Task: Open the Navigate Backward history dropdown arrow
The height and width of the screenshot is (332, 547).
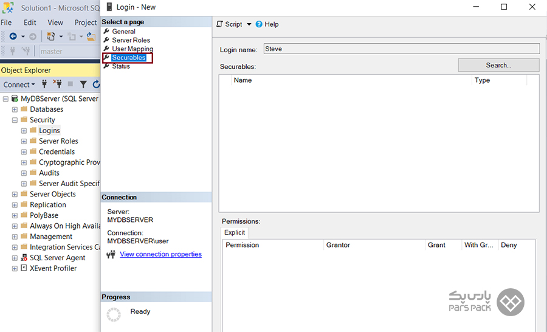Action: tap(23, 36)
